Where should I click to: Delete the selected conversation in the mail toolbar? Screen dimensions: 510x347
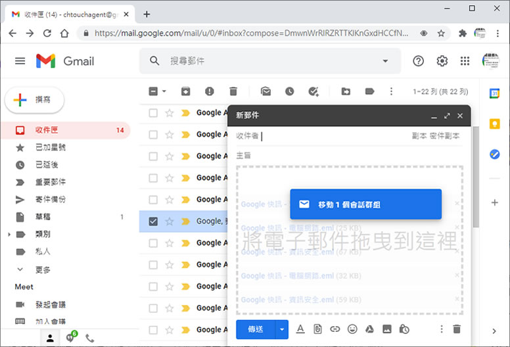click(x=233, y=91)
